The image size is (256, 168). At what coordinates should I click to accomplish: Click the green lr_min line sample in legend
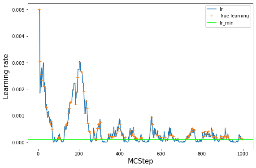[x=212, y=23]
